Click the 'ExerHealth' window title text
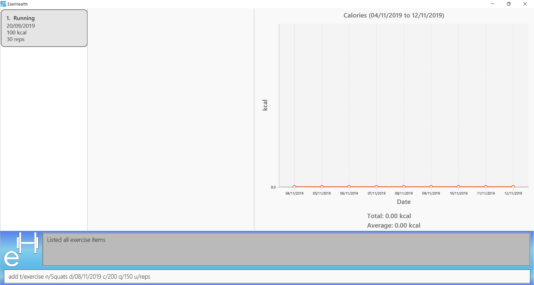Screen dimensions: 534x285 point(18,4)
